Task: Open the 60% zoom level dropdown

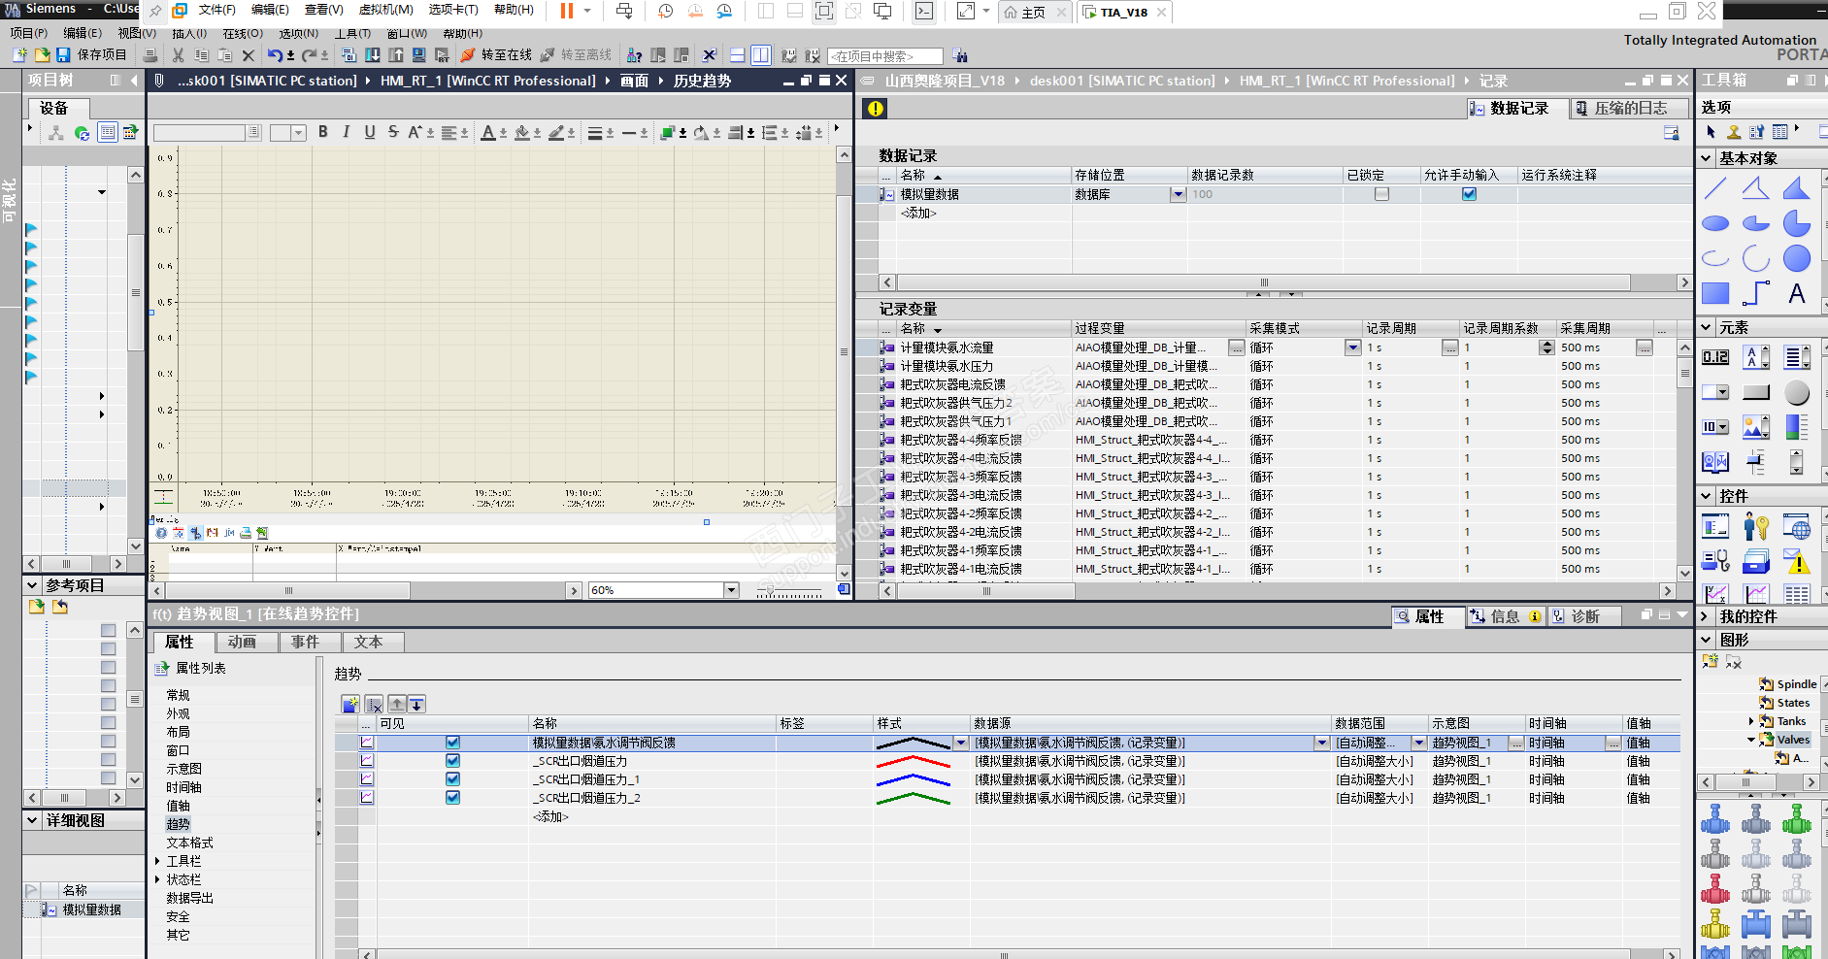Action: pyautogui.click(x=731, y=590)
